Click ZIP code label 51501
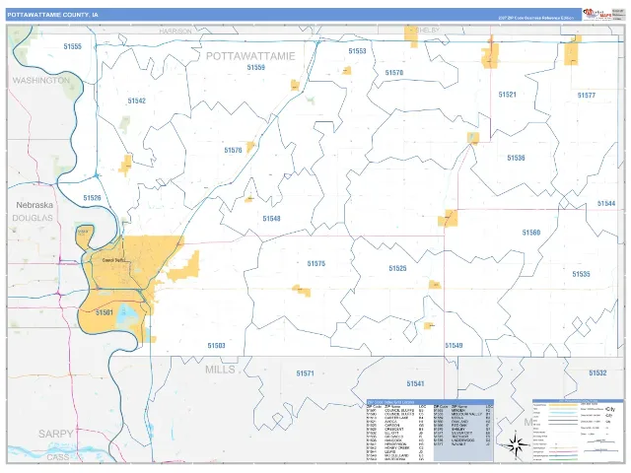The height and width of the screenshot is (473, 631). [105, 312]
